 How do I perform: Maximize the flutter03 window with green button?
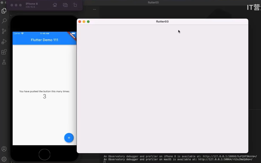[88, 22]
